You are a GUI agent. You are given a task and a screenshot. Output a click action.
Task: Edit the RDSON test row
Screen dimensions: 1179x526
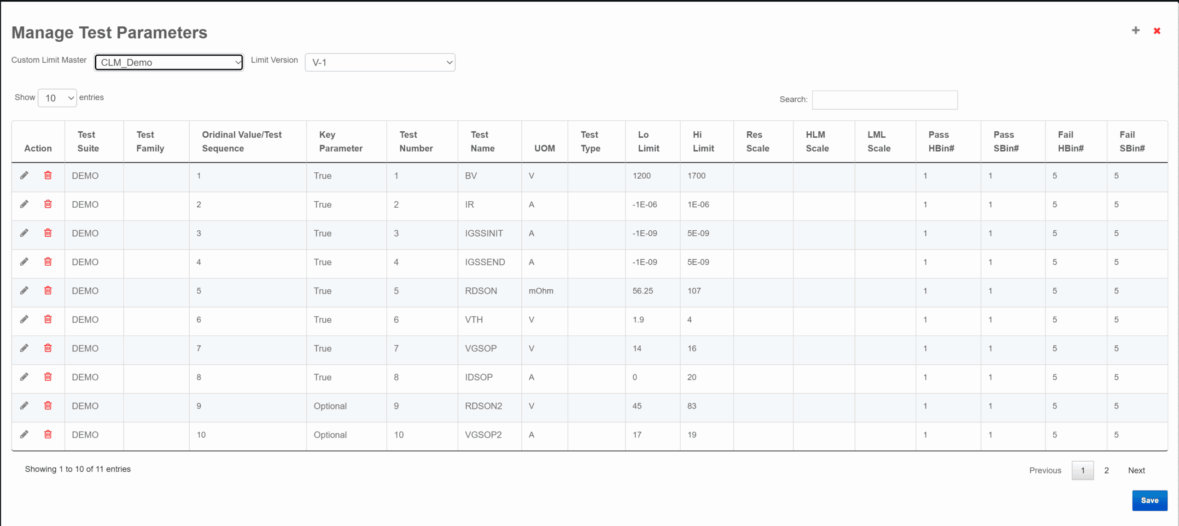(x=24, y=291)
